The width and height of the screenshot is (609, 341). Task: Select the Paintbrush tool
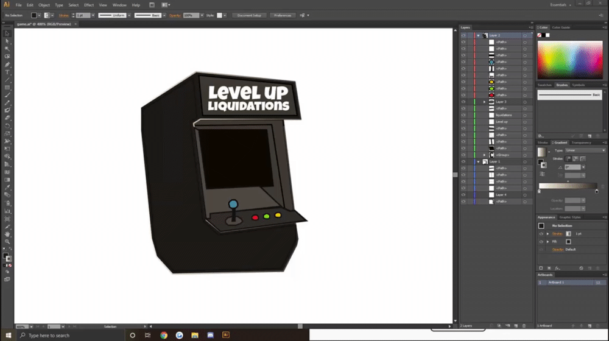[7, 95]
